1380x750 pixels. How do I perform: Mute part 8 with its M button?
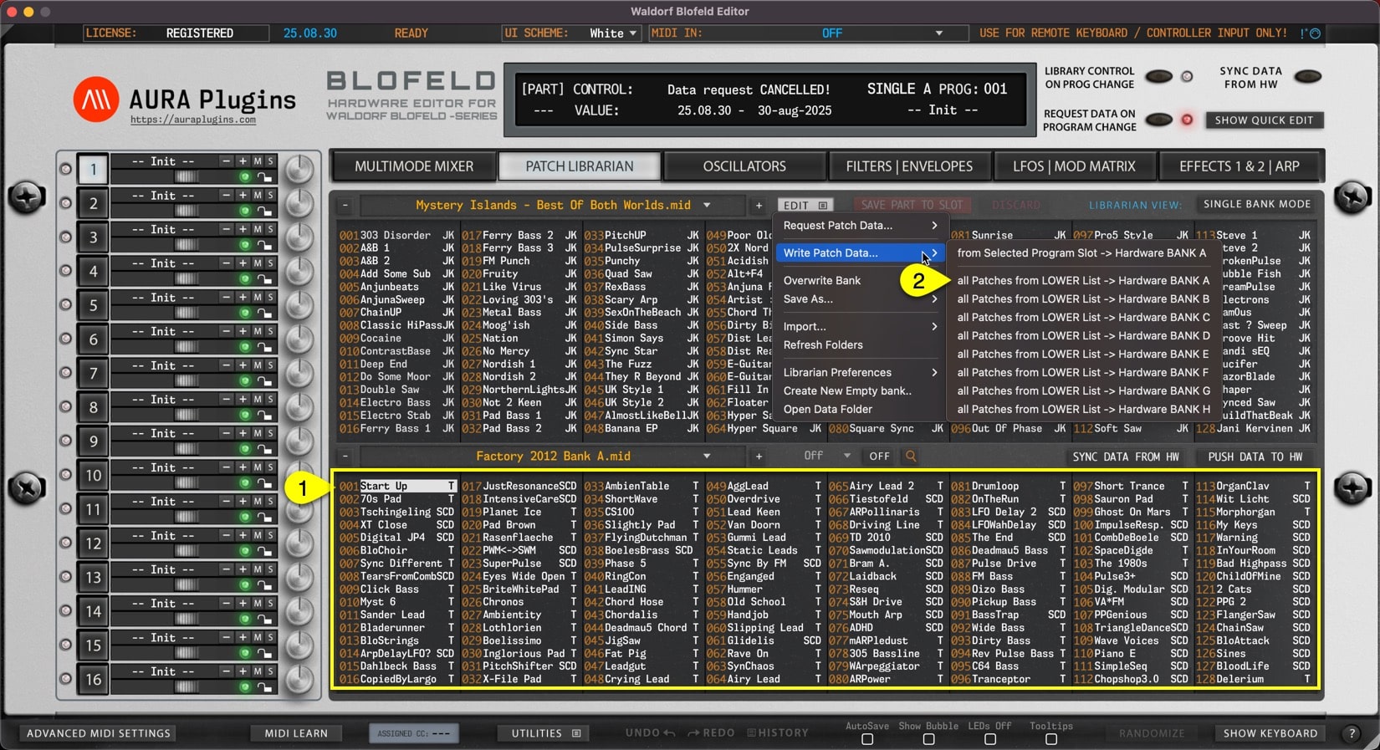[258, 400]
